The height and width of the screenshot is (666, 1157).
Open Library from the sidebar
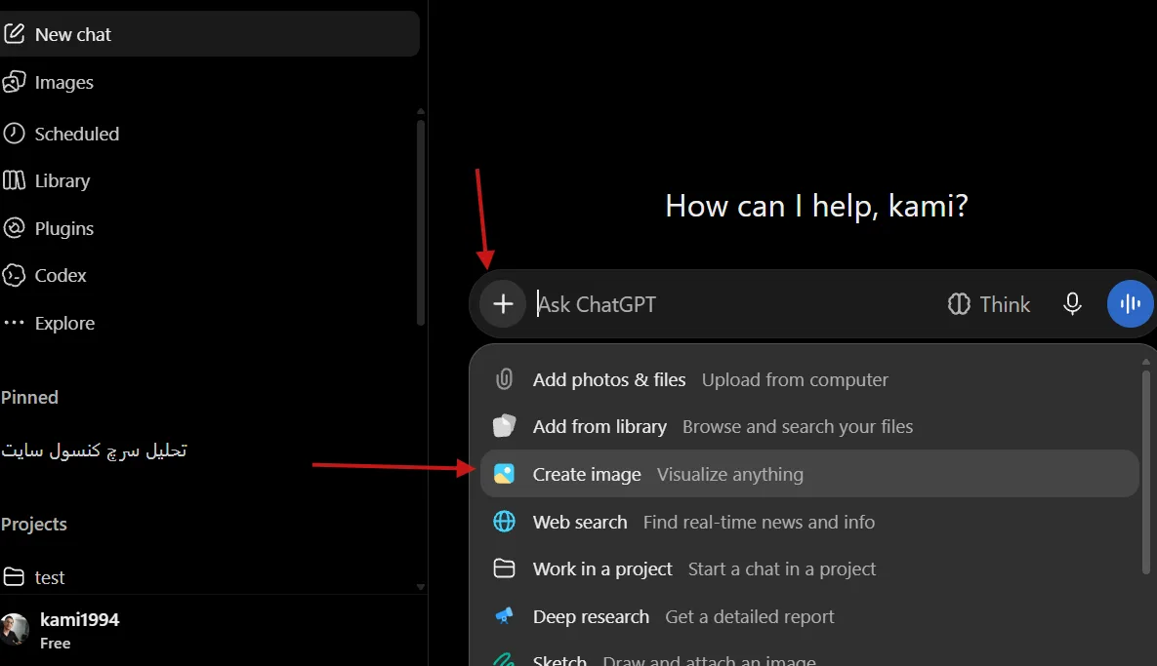click(x=62, y=181)
